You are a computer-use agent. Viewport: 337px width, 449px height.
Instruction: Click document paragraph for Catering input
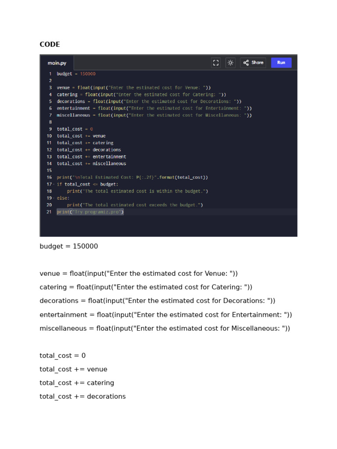[146, 287]
